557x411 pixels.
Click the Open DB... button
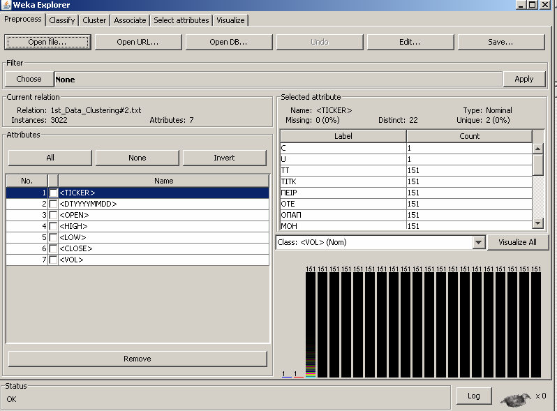[x=229, y=42]
